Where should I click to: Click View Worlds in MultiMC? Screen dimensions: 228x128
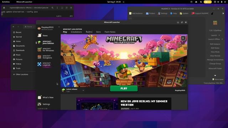(x=215, y=56)
